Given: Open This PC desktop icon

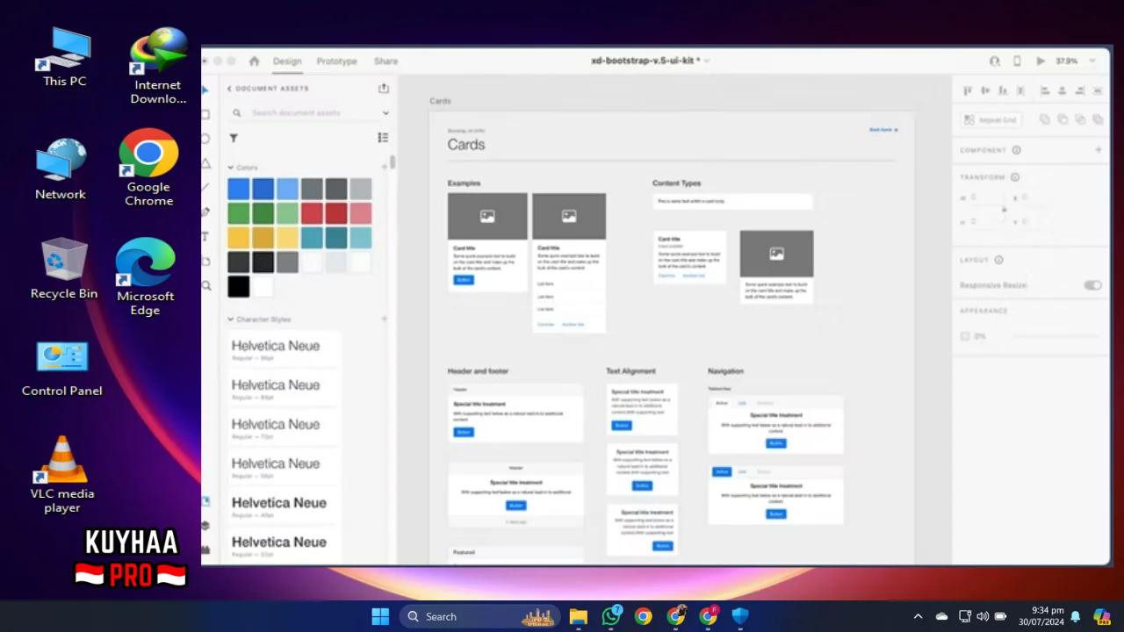Looking at the screenshot, I should [64, 58].
